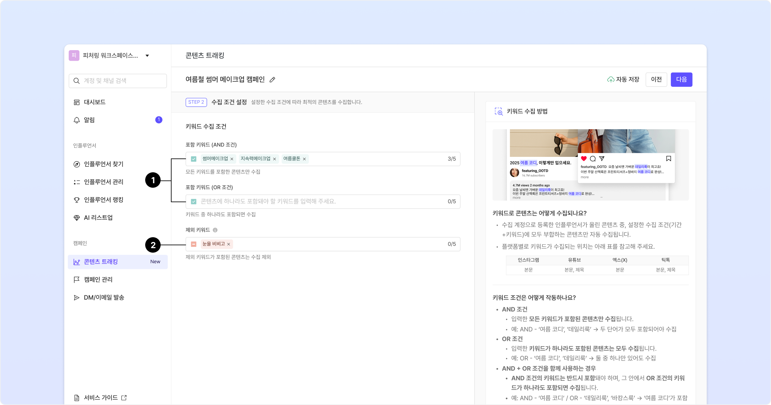The height and width of the screenshot is (405, 771).
Task: Go to 캠페인 관리 menu
Action: [98, 280]
